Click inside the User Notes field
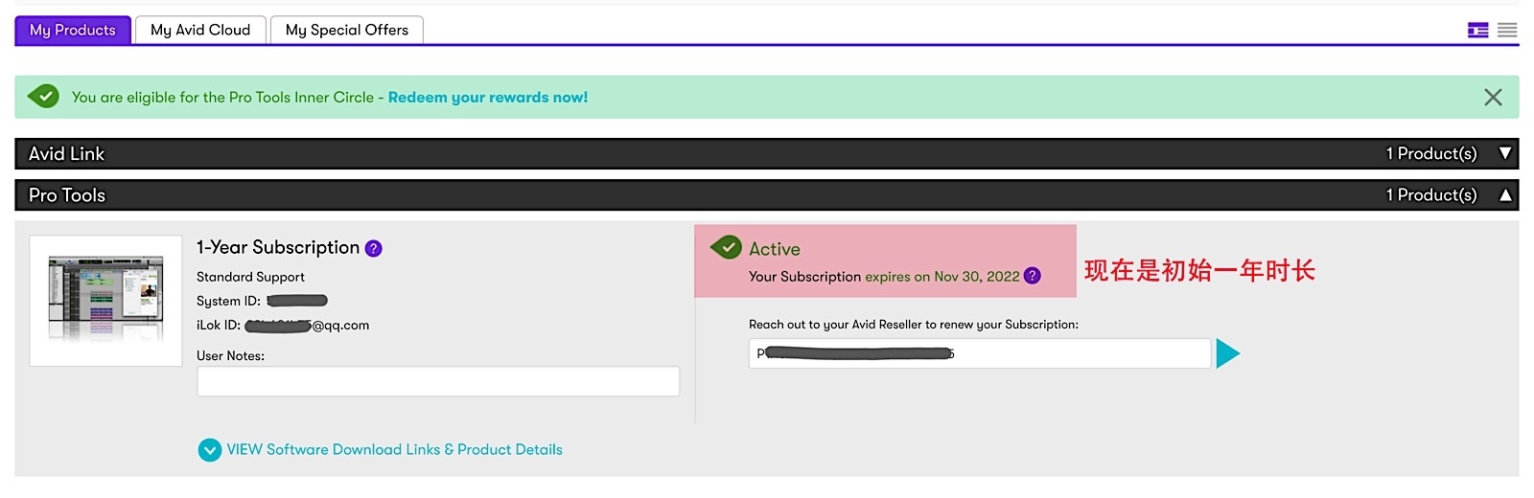This screenshot has width=1534, height=498. pyautogui.click(x=438, y=381)
